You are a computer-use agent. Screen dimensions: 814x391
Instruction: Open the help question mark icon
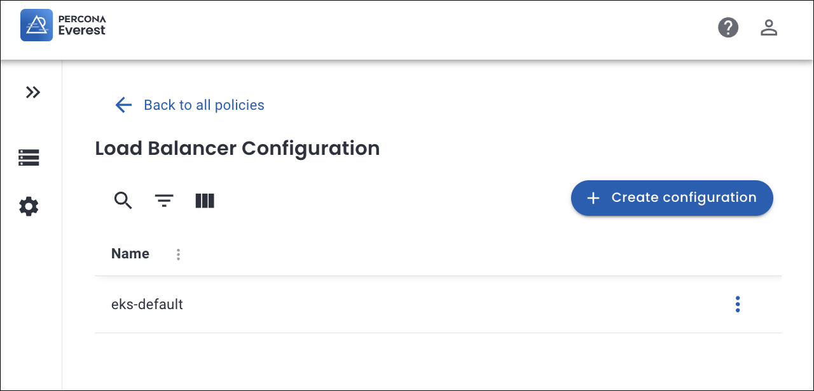click(x=728, y=27)
